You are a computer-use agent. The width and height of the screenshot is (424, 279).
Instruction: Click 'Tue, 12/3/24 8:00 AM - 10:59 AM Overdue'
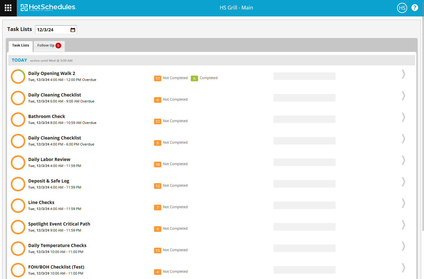coord(62,123)
